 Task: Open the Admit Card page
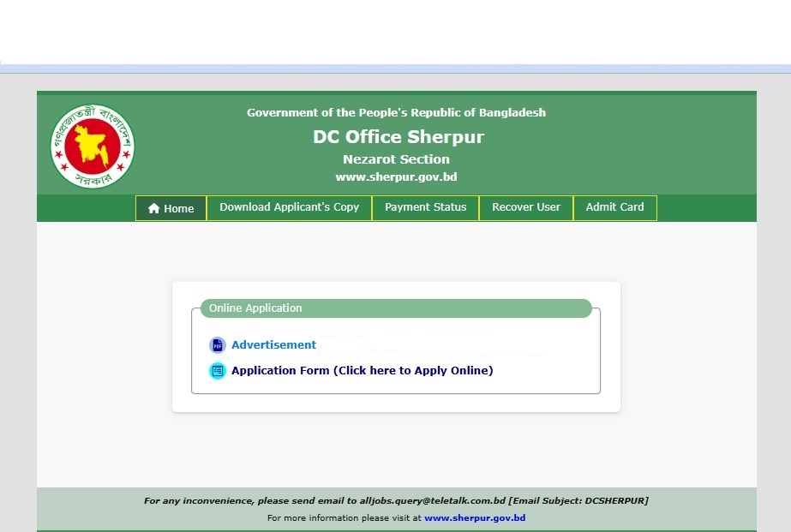[614, 207]
